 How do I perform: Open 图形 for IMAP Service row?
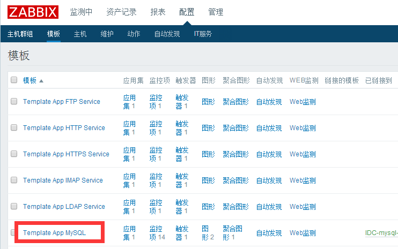(x=209, y=180)
